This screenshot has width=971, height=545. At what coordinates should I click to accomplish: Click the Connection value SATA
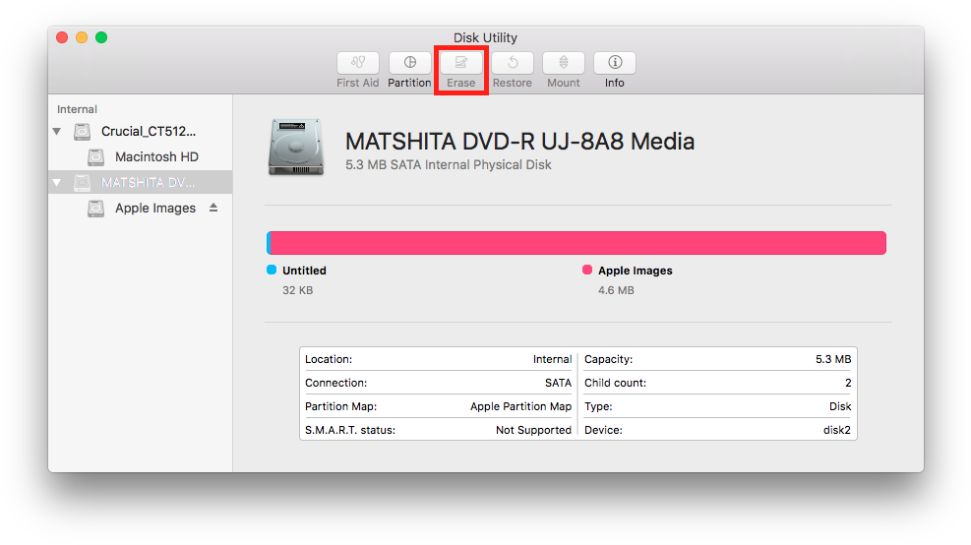tap(558, 383)
